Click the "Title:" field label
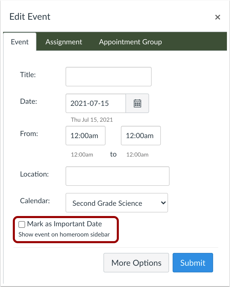This screenshot has width=230, height=287. coord(28,75)
